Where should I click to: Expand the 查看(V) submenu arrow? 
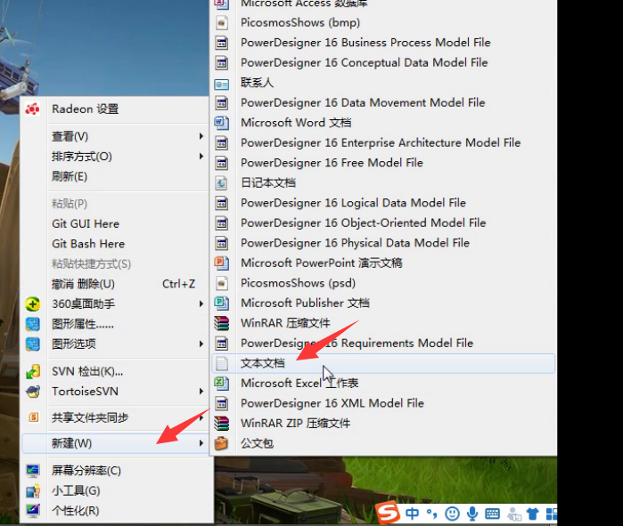pos(201,136)
